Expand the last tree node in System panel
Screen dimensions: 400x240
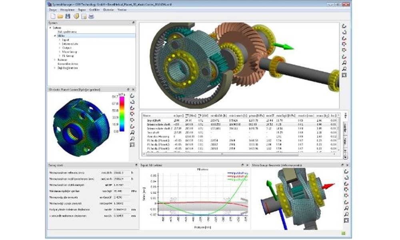[x=54, y=68]
